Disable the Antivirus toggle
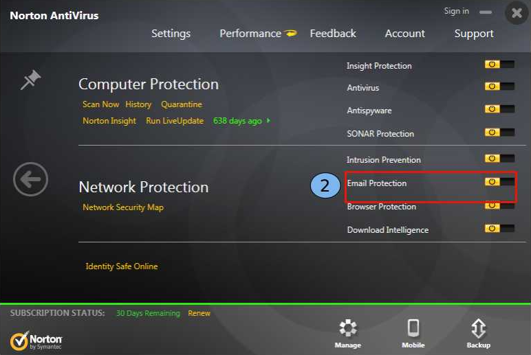Image resolution: width=531 pixels, height=355 pixels. coord(499,87)
